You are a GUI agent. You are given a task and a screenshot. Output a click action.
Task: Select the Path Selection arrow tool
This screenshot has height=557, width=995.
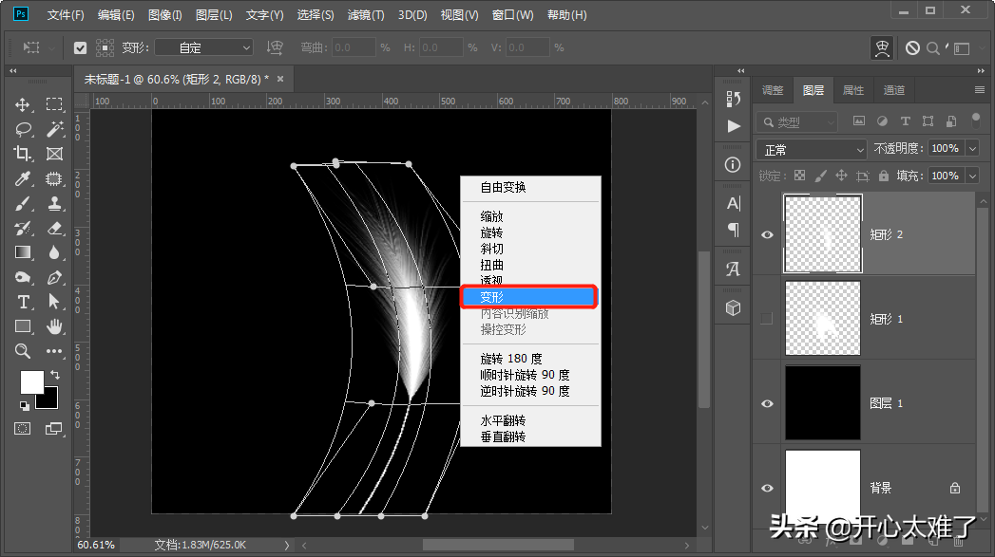(x=54, y=303)
